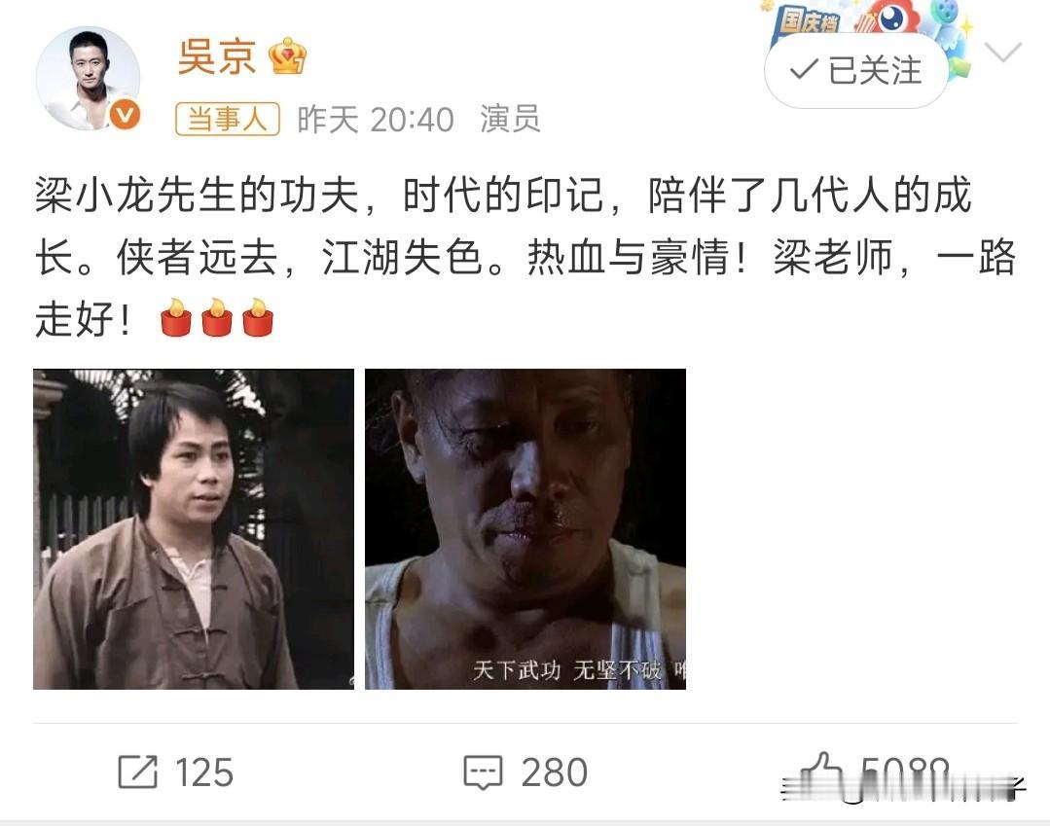Click the post timestamp 昨天 20:40
The image size is (1050, 826).
[x=376, y=120]
